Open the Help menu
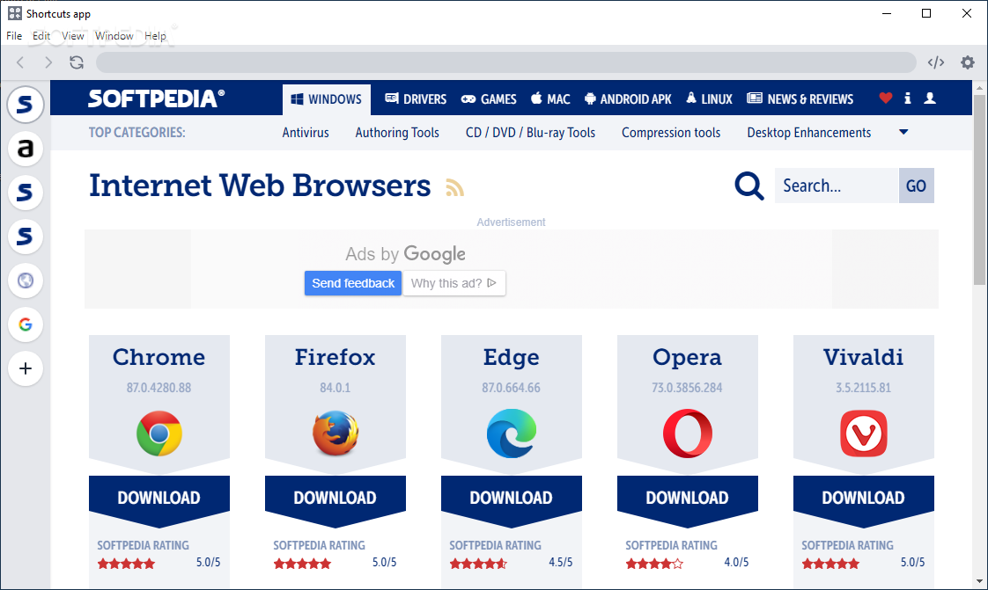The height and width of the screenshot is (590, 988). tap(155, 36)
